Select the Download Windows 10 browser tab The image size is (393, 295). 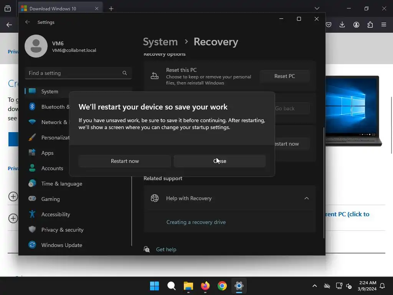(60, 9)
